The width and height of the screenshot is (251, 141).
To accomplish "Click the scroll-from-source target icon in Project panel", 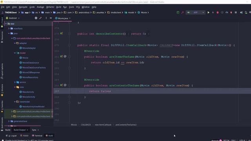I will pos(36,18).
